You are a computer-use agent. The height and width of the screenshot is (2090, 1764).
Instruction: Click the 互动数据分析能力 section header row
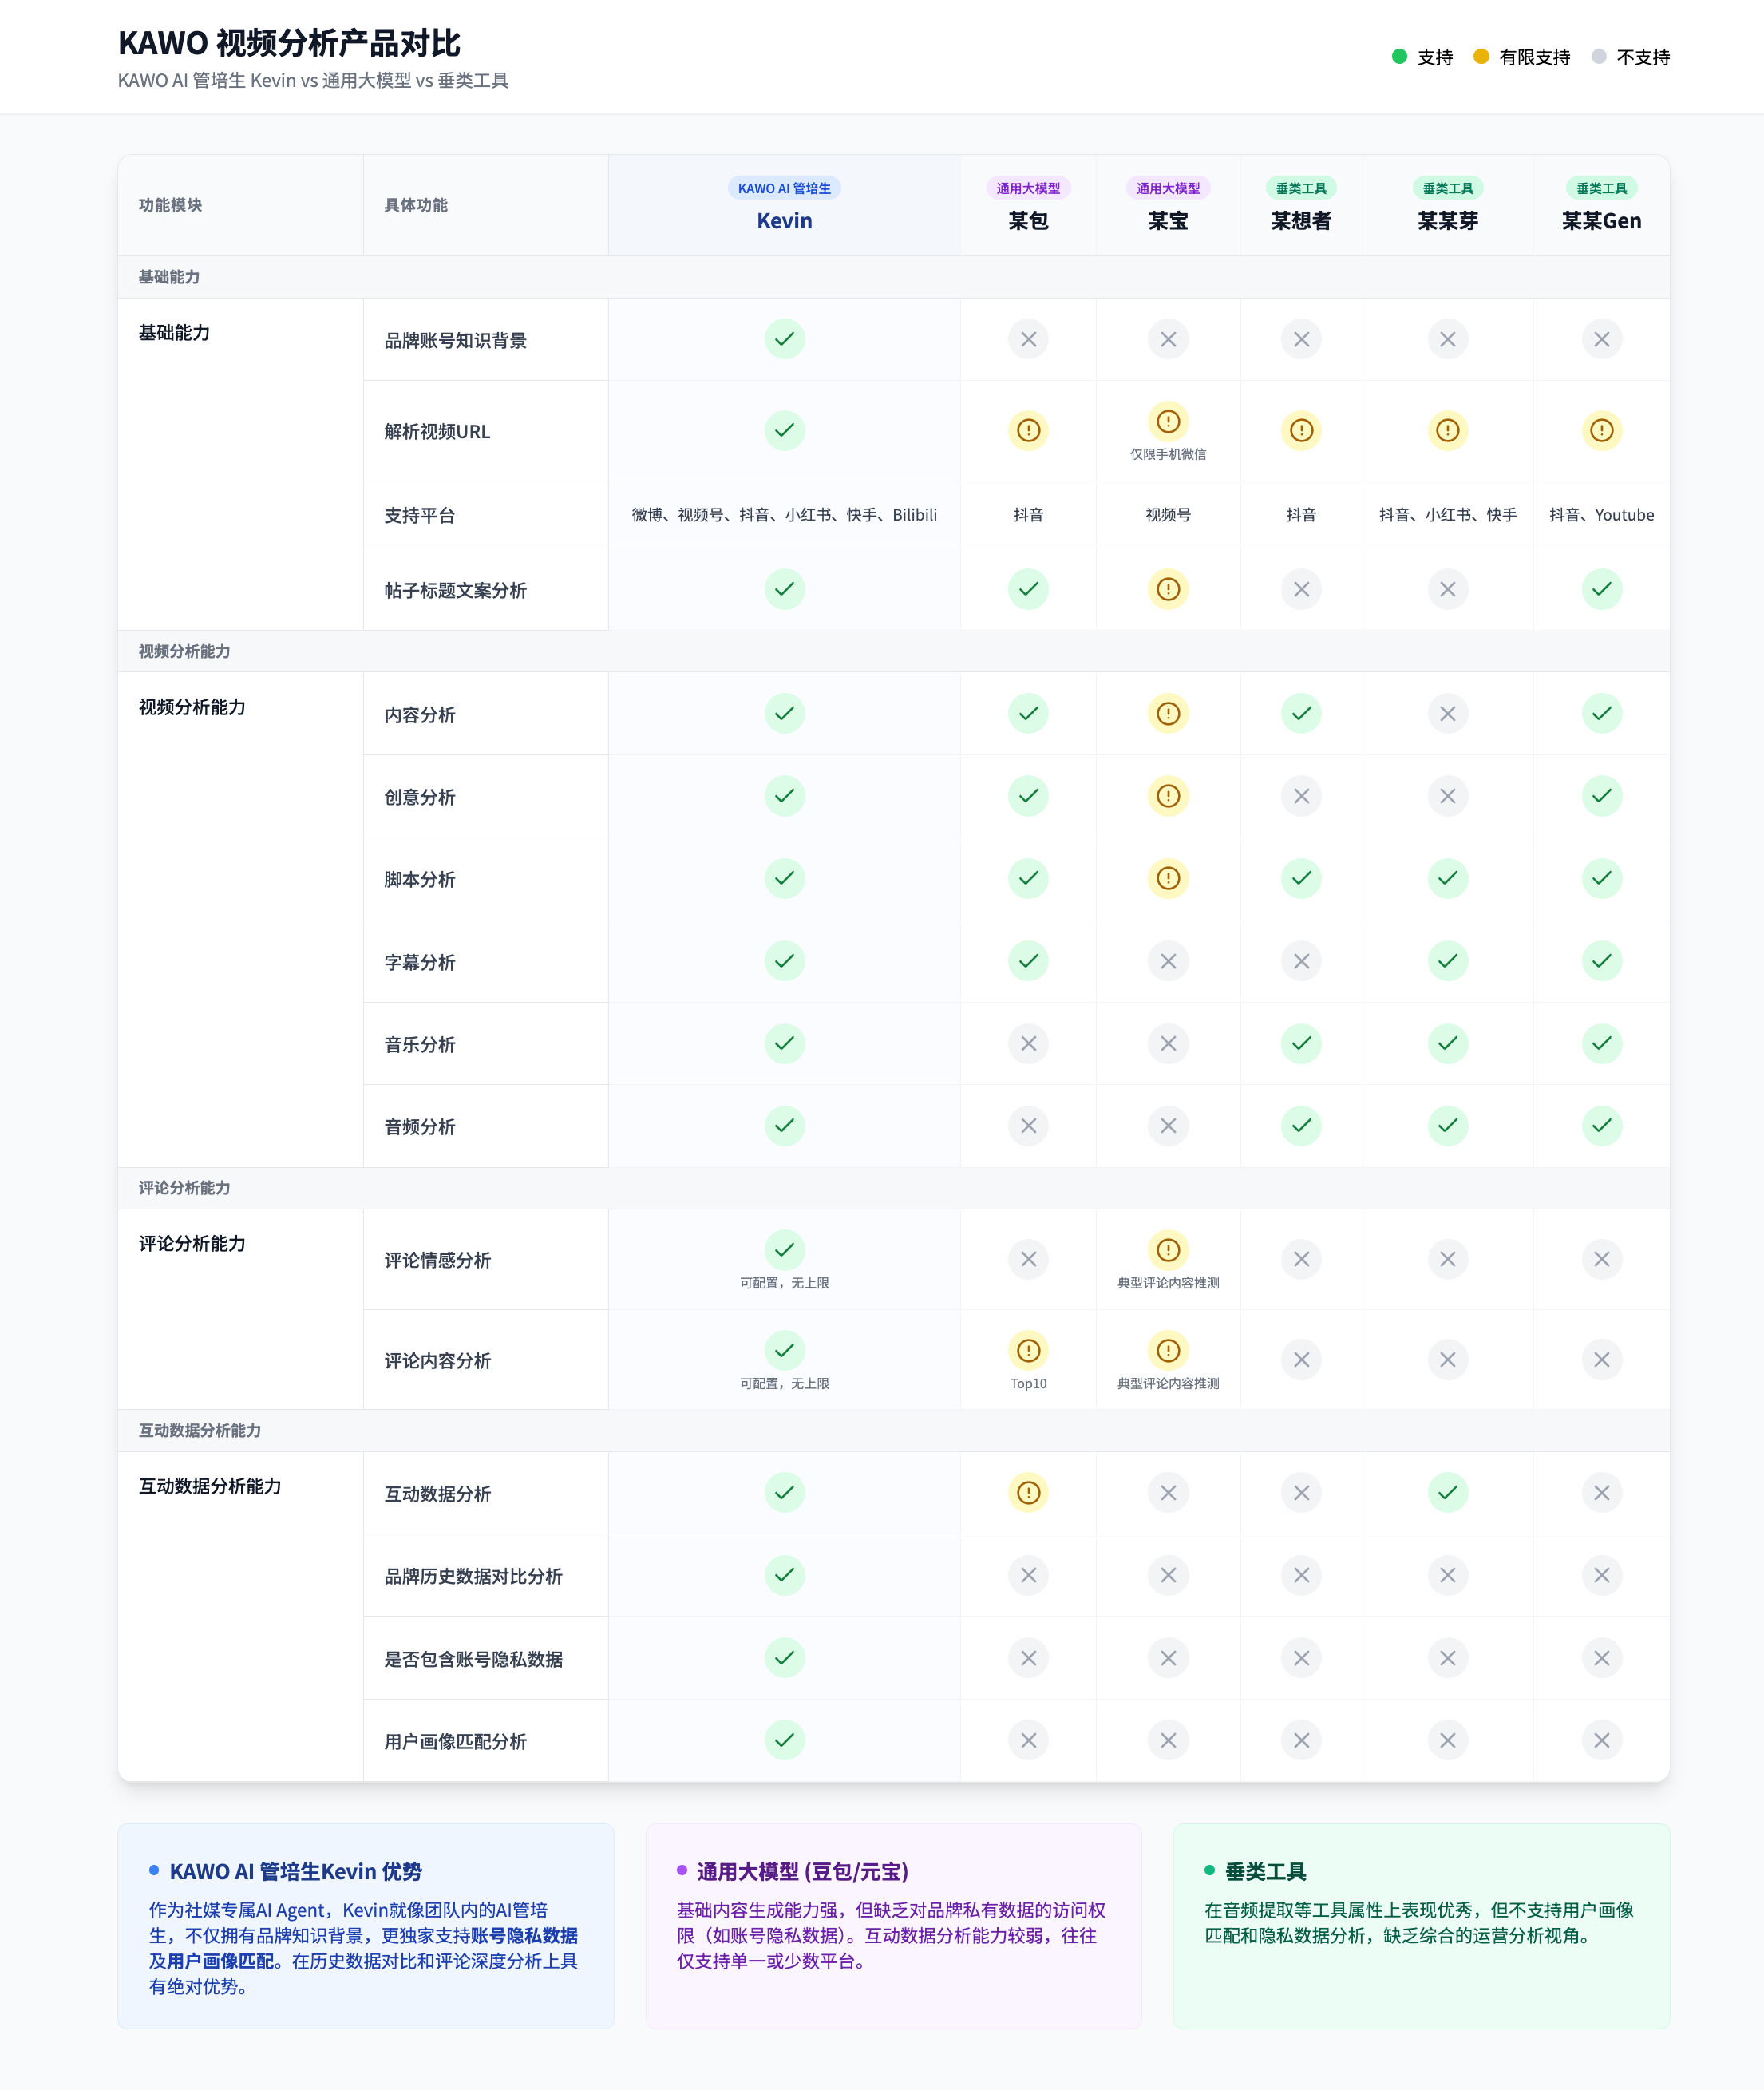click(199, 1430)
